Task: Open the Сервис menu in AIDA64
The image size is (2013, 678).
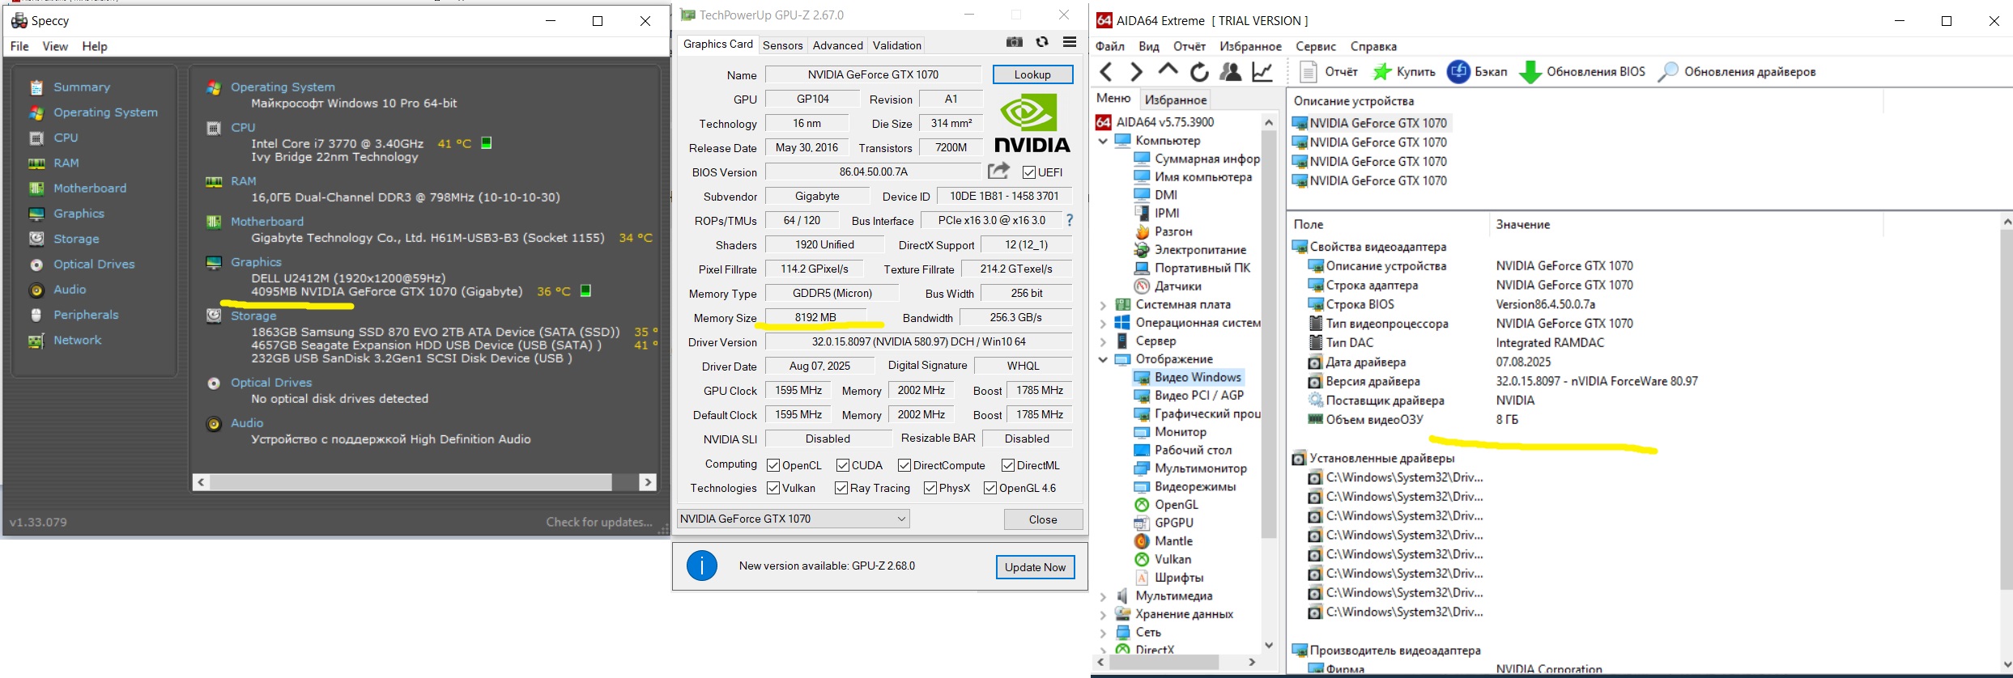Action: (1316, 46)
